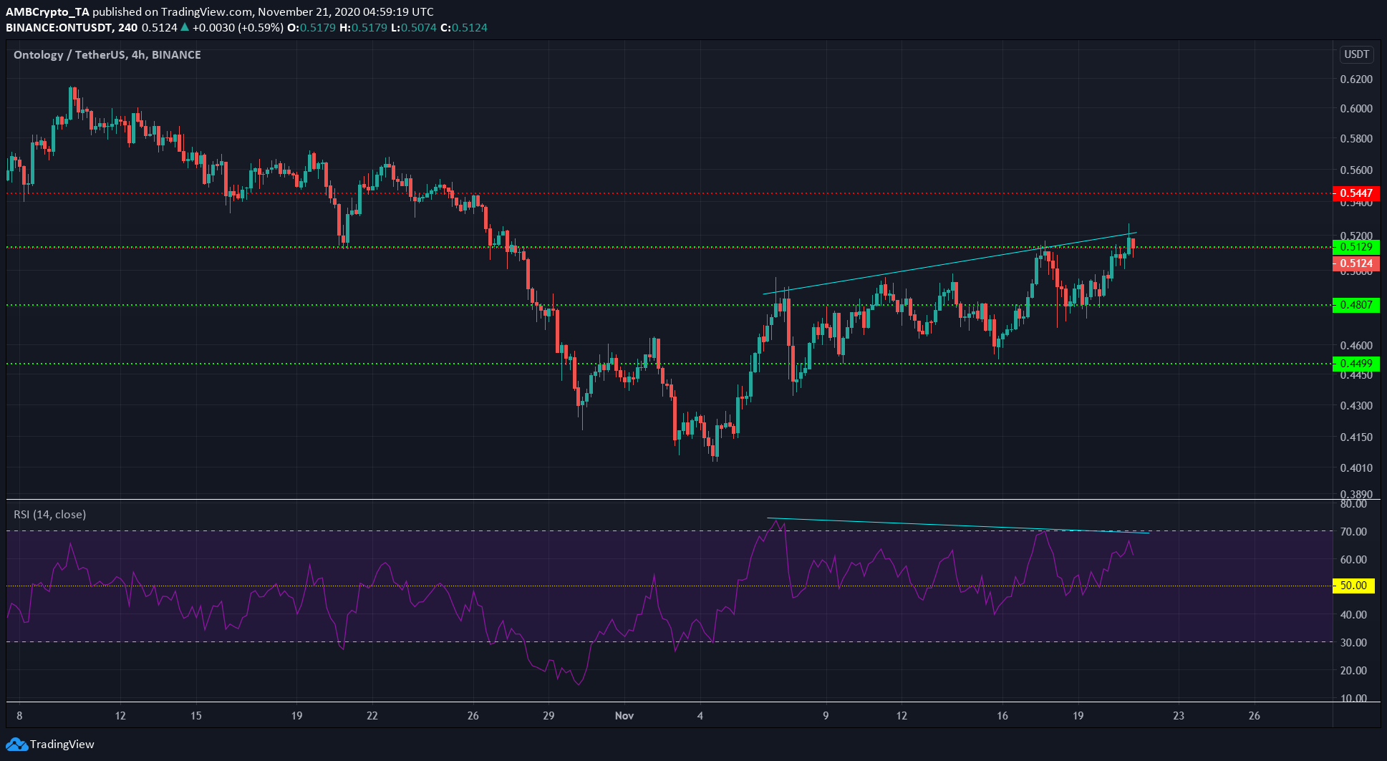Click the 0.4010 price axis tick
This screenshot has height=761, width=1387.
point(1356,468)
